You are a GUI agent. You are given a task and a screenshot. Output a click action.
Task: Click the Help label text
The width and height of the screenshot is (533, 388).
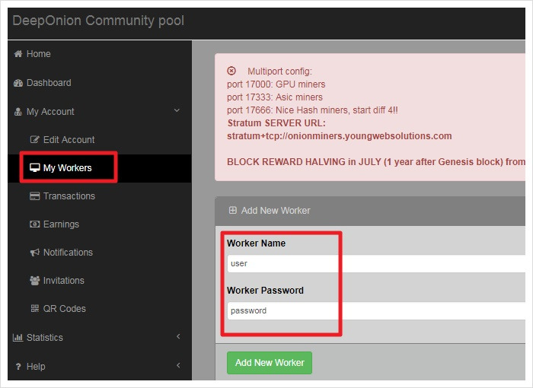[36, 367]
